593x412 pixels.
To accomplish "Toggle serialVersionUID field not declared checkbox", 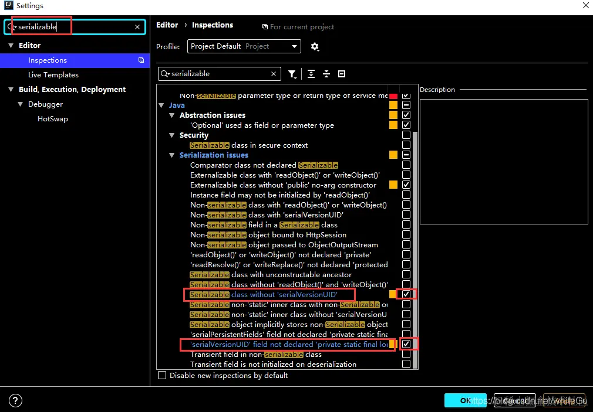I will [x=406, y=344].
